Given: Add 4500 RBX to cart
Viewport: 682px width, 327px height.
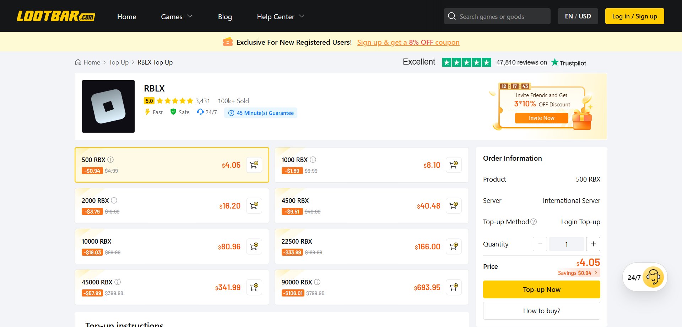Looking at the screenshot, I should click(454, 206).
